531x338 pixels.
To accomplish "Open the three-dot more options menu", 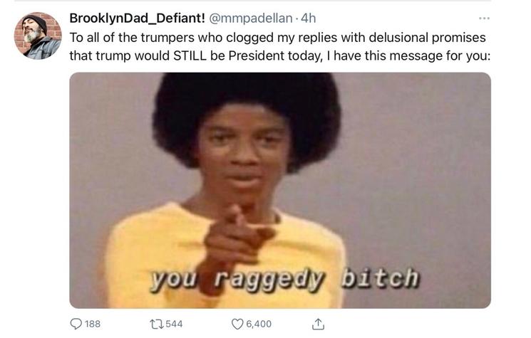I will pyautogui.click(x=484, y=19).
